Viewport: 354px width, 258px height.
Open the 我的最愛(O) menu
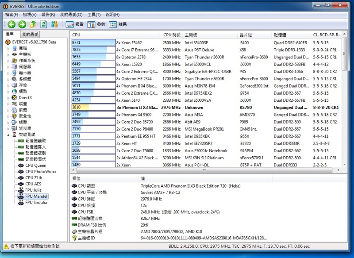[x=71, y=15]
